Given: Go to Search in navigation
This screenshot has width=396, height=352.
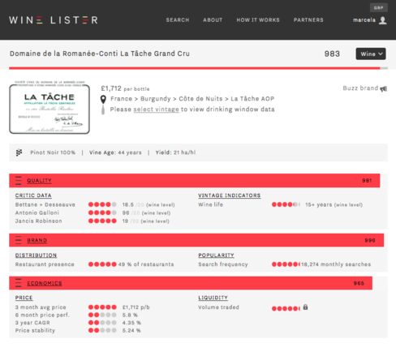Looking at the screenshot, I should pyautogui.click(x=178, y=20).
